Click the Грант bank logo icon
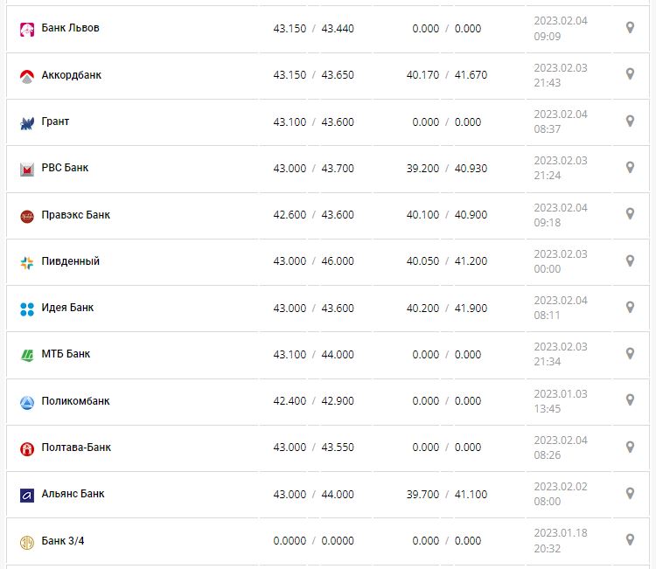The image size is (656, 569). (x=26, y=122)
